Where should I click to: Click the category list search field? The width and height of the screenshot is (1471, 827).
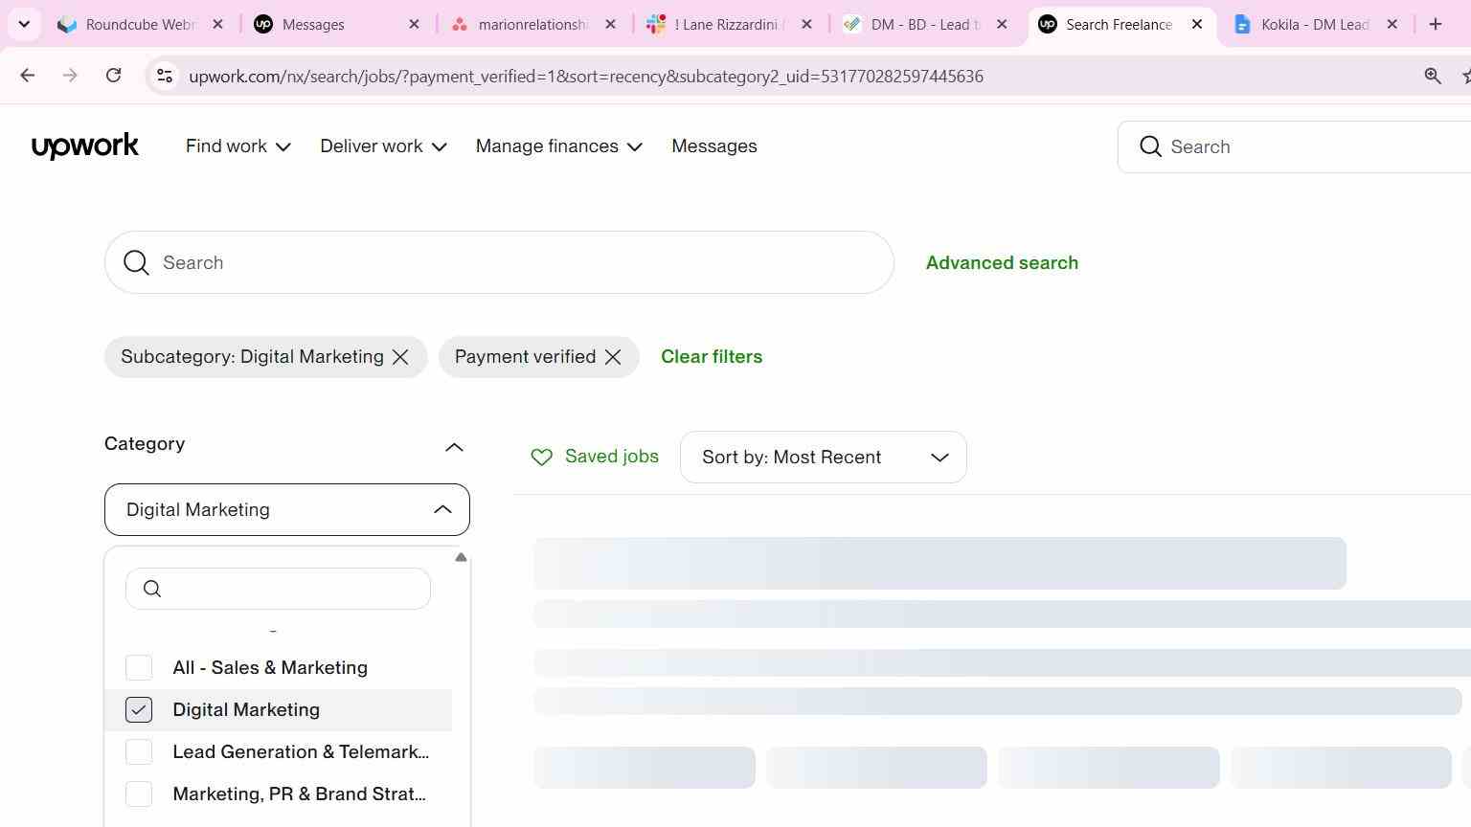point(278,589)
